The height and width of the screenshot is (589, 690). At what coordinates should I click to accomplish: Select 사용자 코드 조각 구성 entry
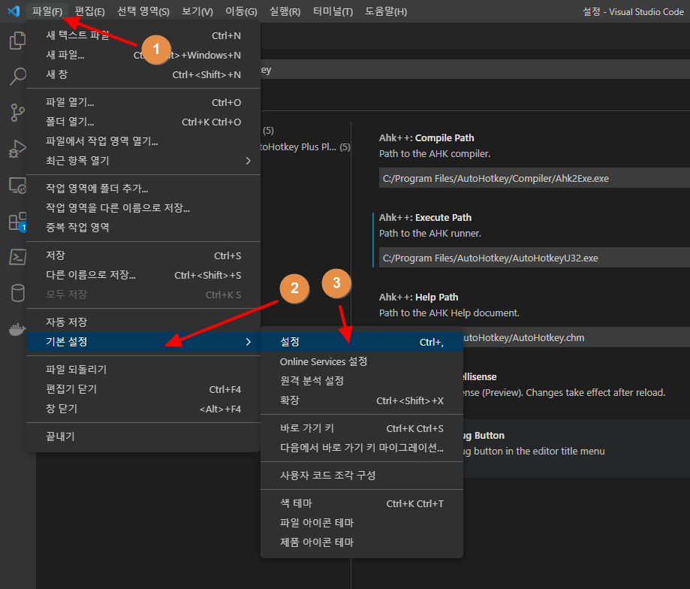pyautogui.click(x=362, y=476)
